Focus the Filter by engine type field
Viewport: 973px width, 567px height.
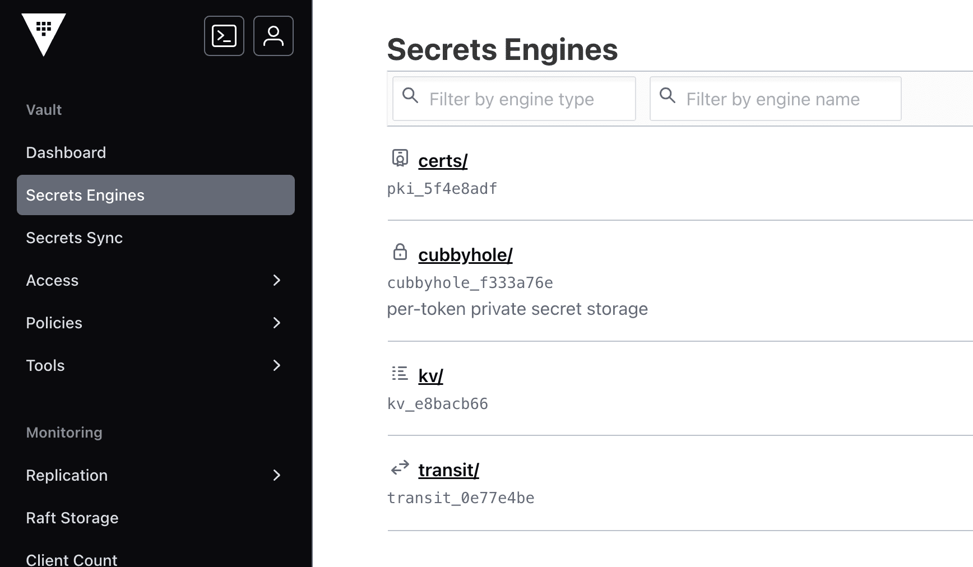521,99
